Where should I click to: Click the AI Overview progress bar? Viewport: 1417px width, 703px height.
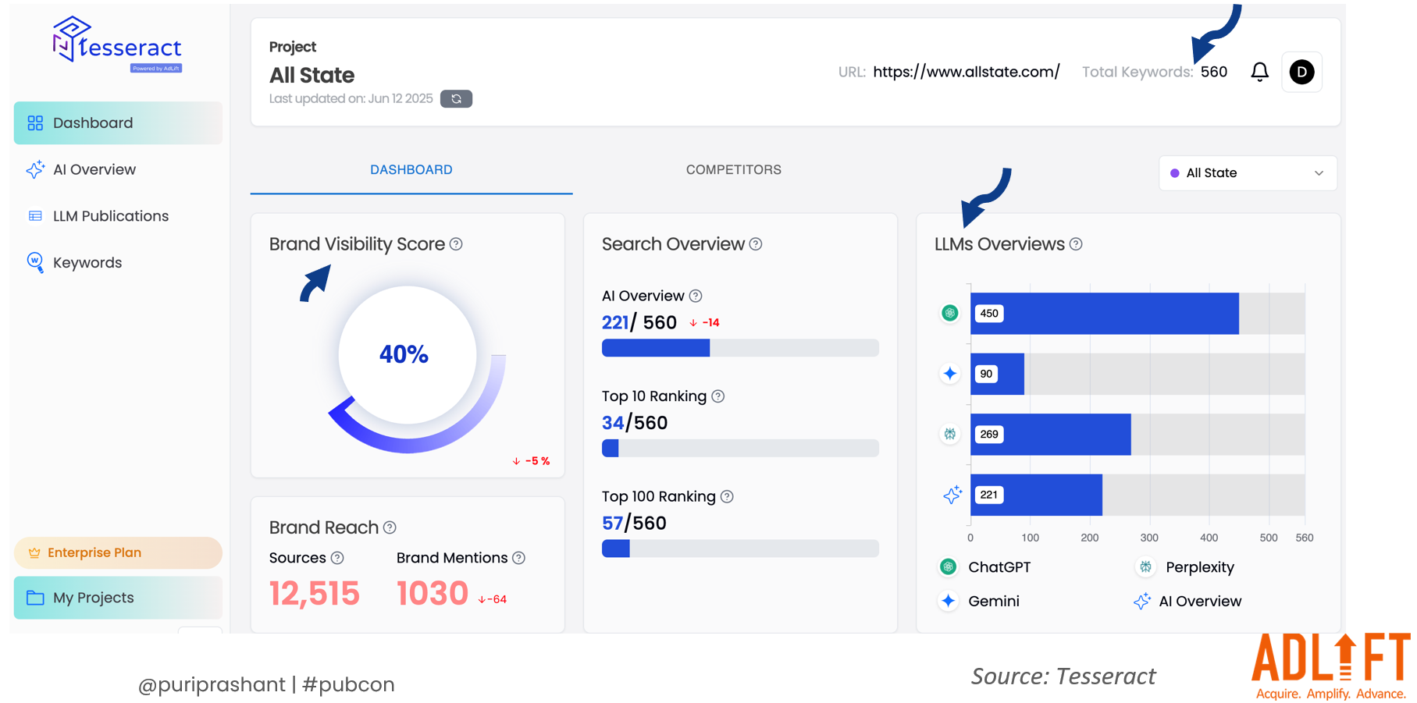point(740,348)
